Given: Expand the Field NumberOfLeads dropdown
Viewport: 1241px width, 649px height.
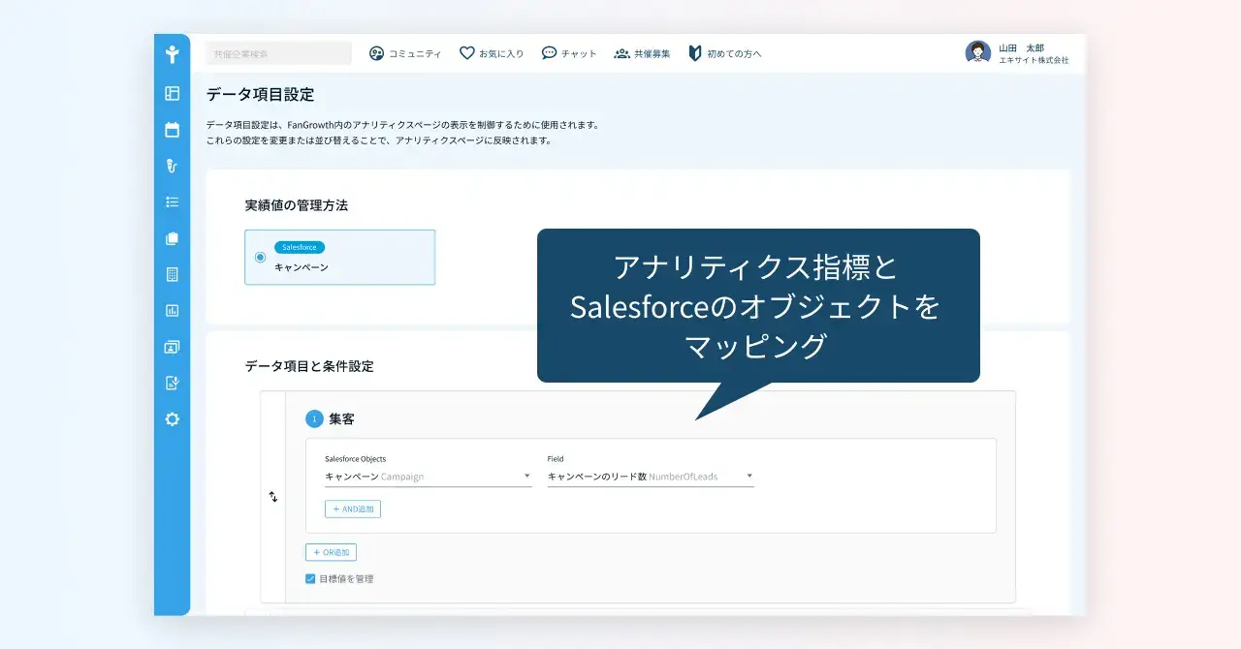Looking at the screenshot, I should click(x=651, y=477).
